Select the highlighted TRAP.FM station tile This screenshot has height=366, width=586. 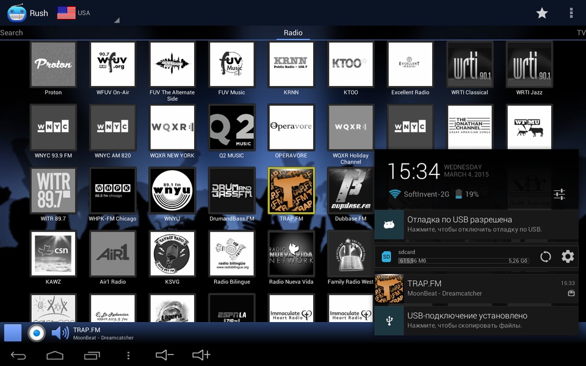[291, 190]
